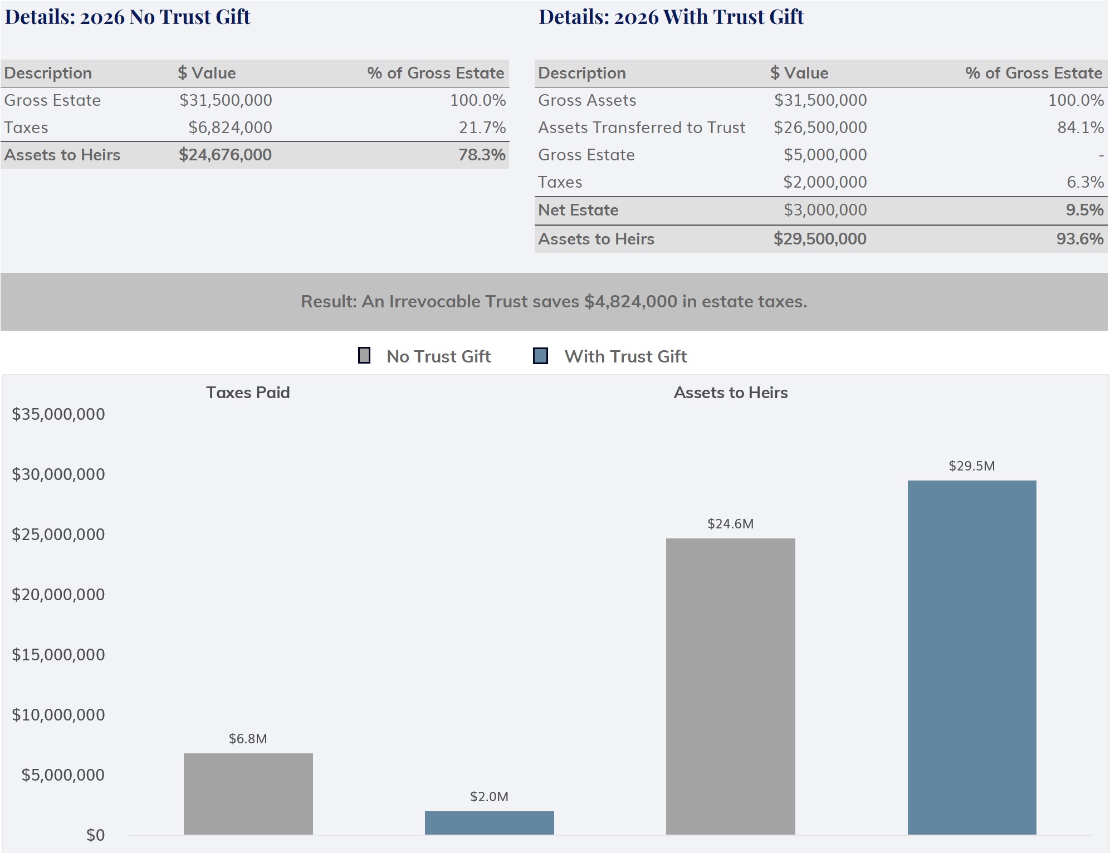Select the 78.3% Assets to Heirs percentage
1110x853 pixels.
click(482, 155)
